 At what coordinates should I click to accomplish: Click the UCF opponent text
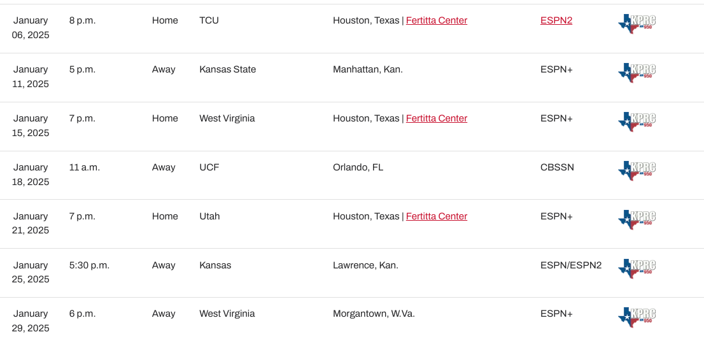209,167
